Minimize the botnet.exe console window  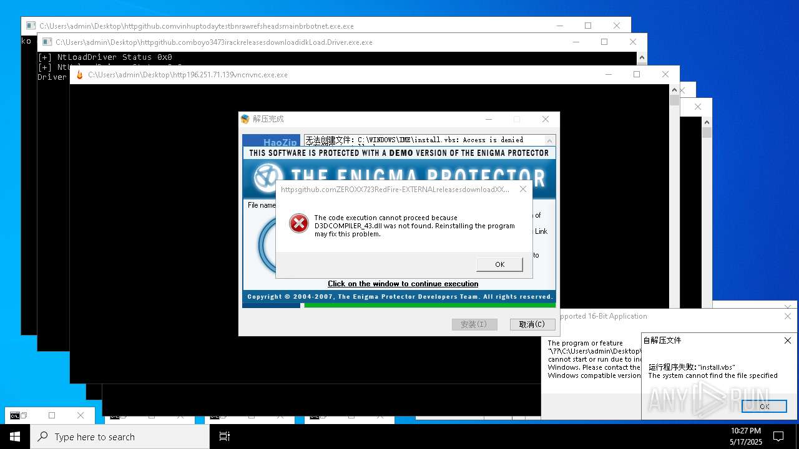pyautogui.click(x=559, y=26)
